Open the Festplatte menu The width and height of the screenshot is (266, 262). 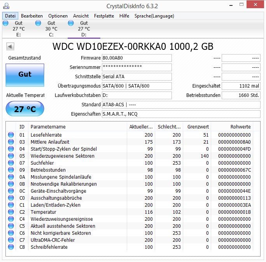104,16
